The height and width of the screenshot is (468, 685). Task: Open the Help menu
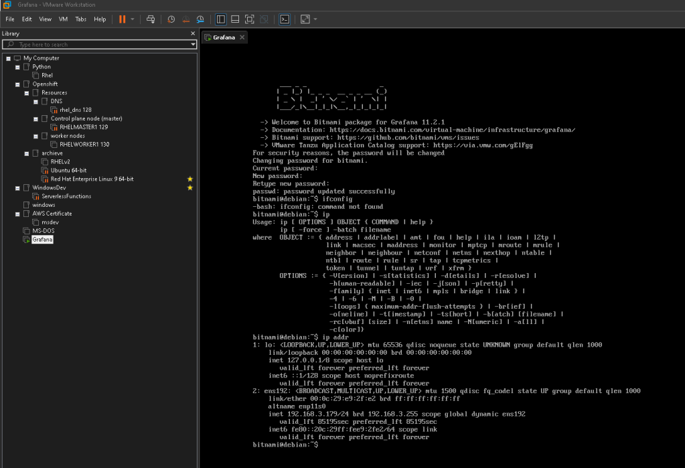(100, 19)
